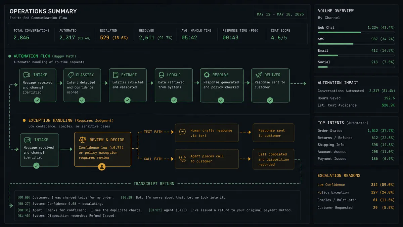Image resolution: width=403 pixels, height=227 pixels.
Task: Click the OPERATIONS SUMMARY title
Action: 43,11
